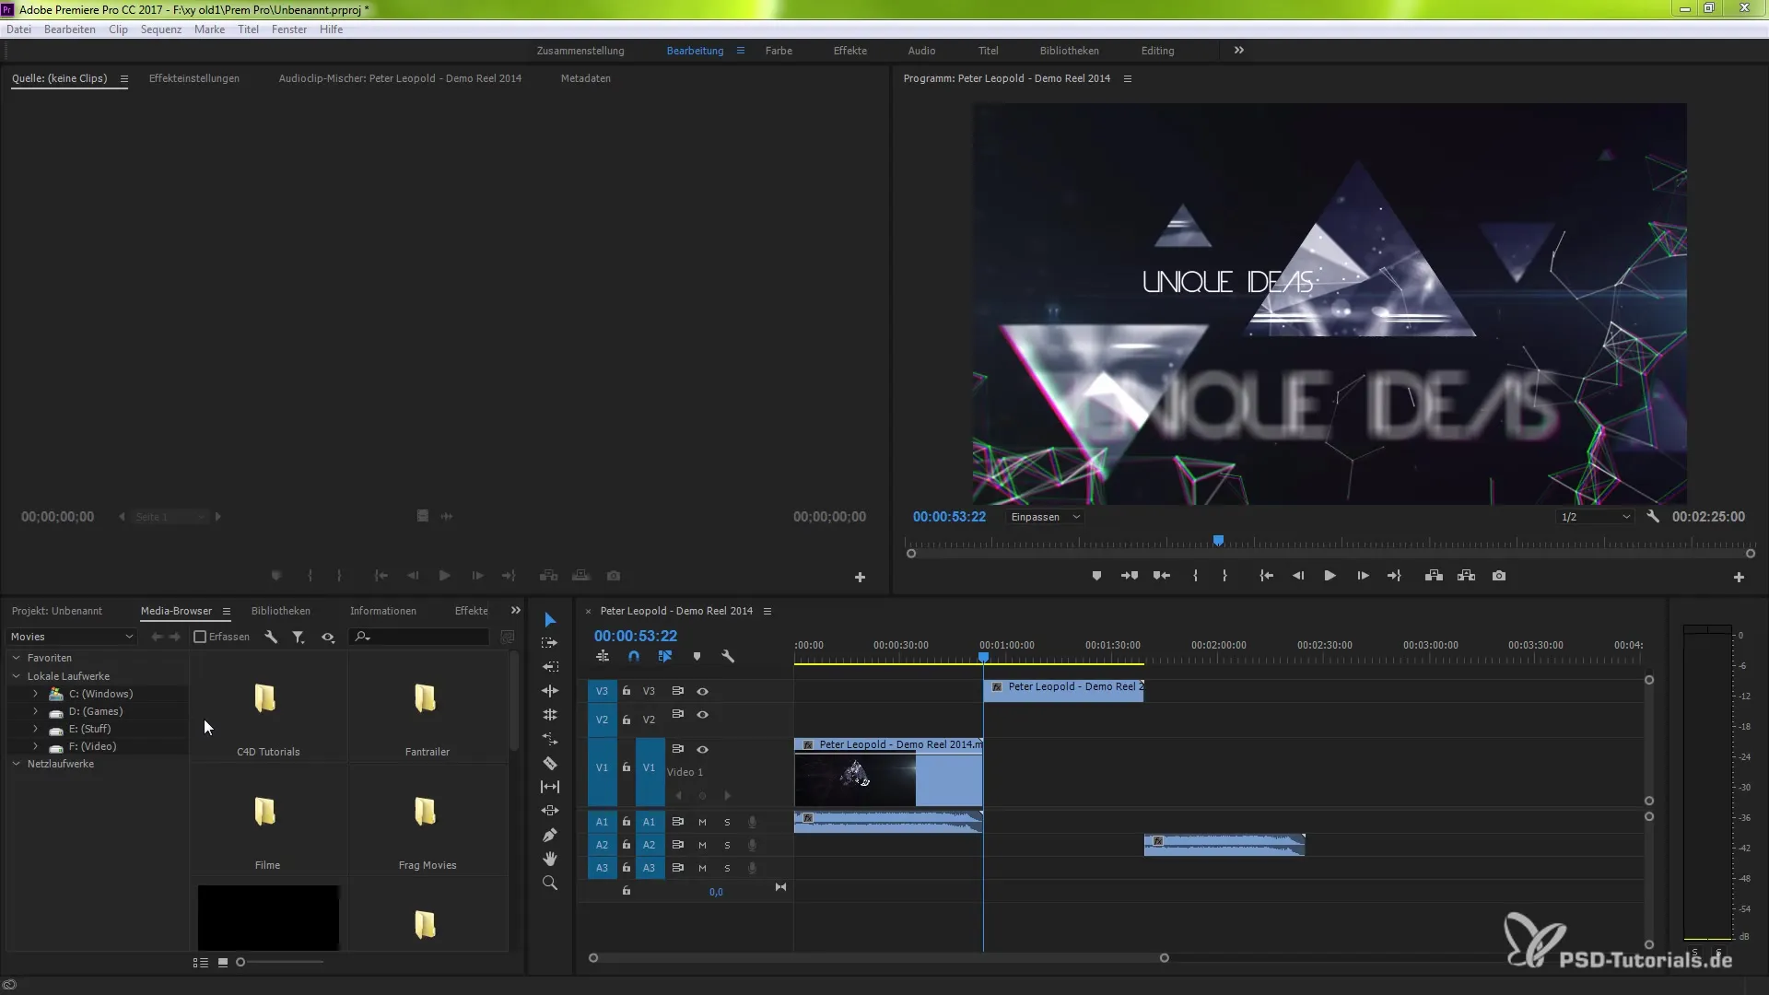Image resolution: width=1769 pixels, height=995 pixels.
Task: Click Extract button in program monitor
Action: [1467, 576]
